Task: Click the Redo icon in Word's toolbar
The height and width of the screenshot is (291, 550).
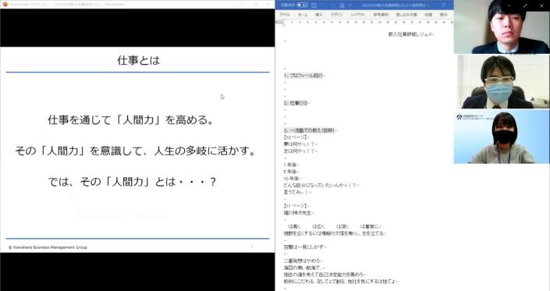Action: pyautogui.click(x=333, y=5)
